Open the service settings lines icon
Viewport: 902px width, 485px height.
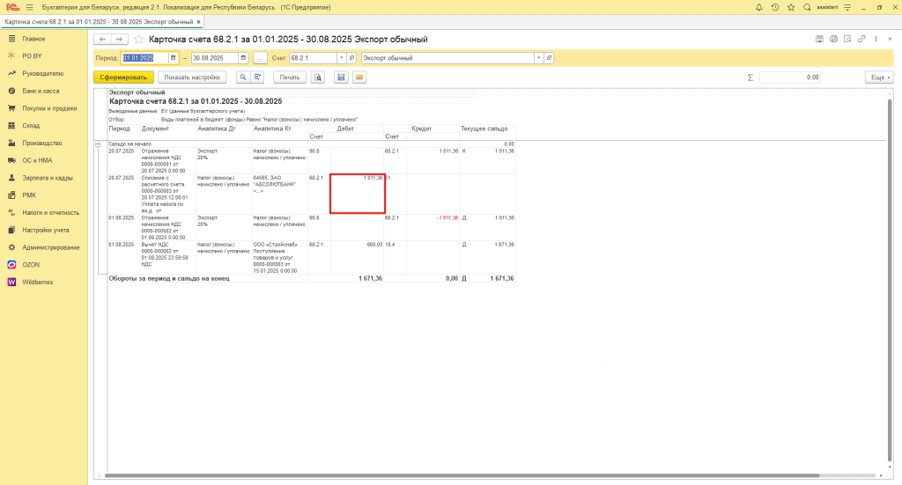[x=847, y=7]
